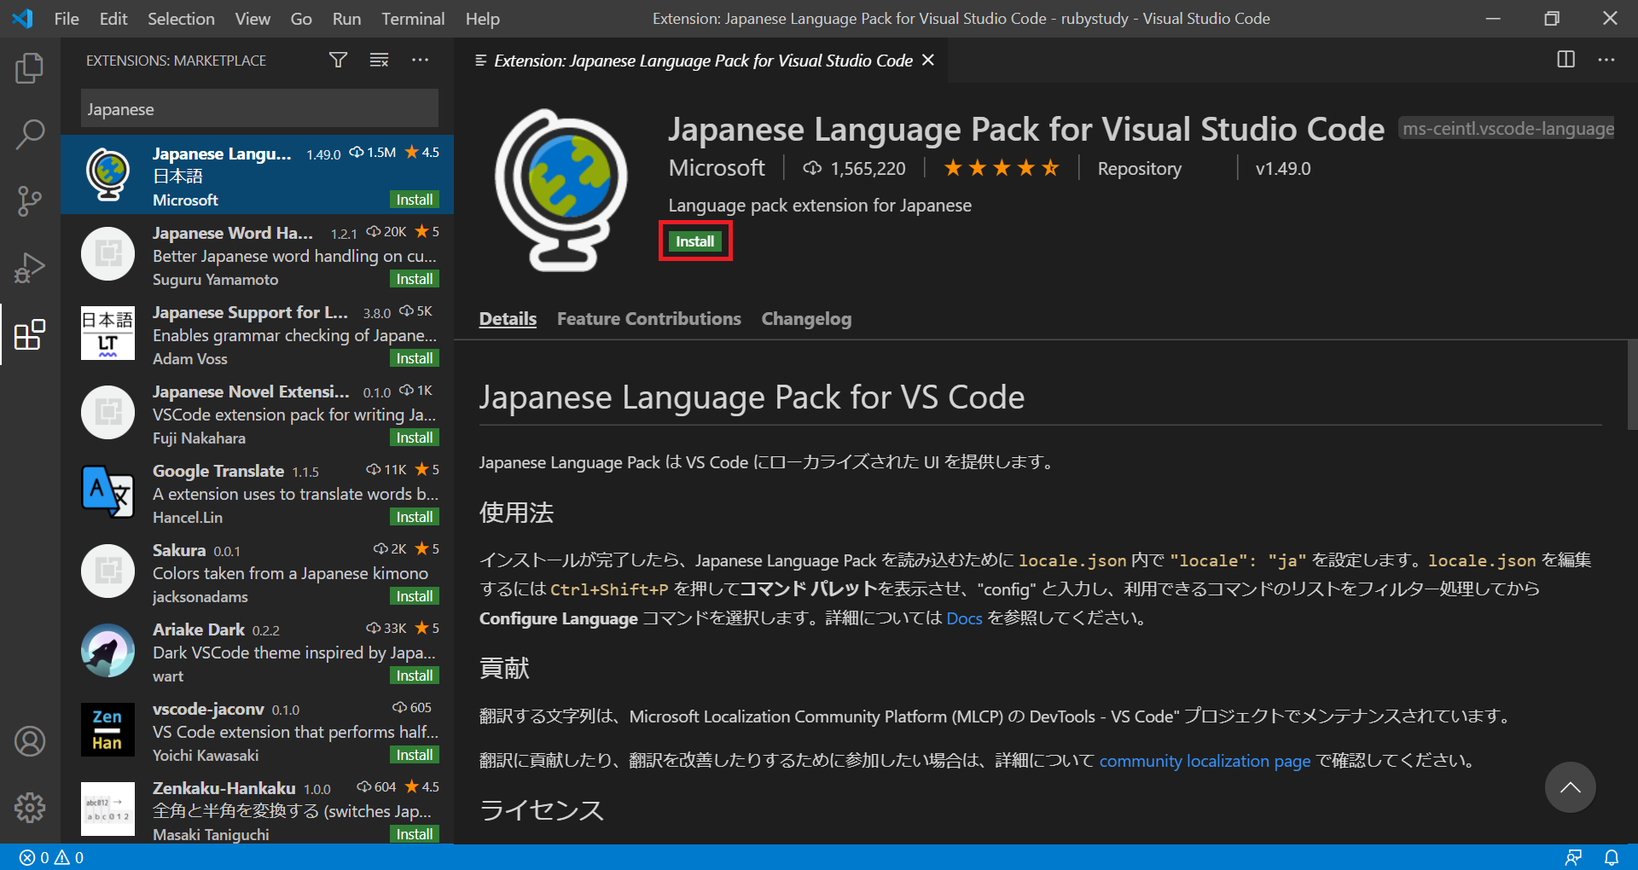Install the Ariake Dark theme
The image size is (1638, 870).
pyautogui.click(x=415, y=676)
